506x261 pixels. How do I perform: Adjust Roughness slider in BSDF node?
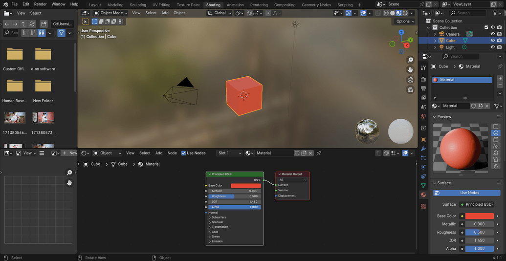[235, 196]
